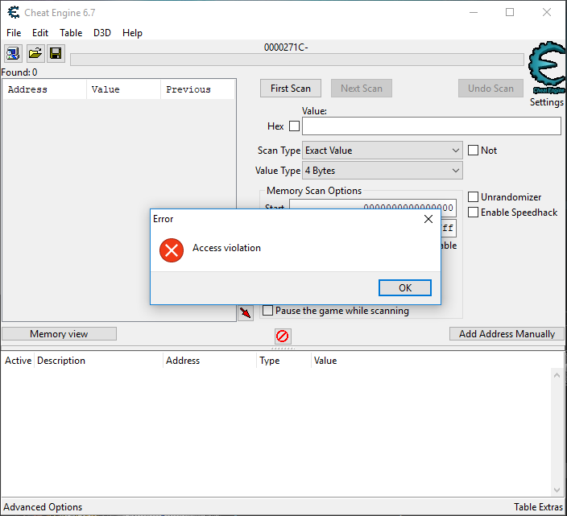Enable the Unrandomizer checkbox
The image size is (567, 516).
473,197
